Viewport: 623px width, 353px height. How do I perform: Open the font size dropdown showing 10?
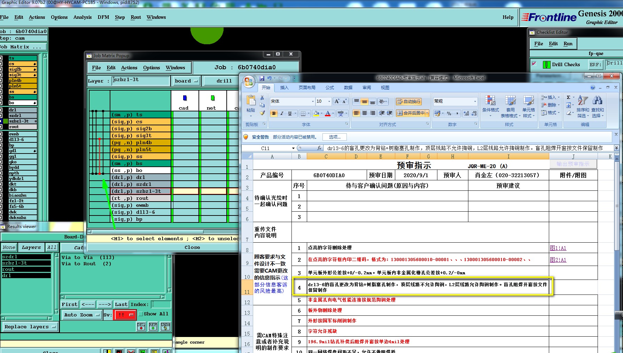click(x=329, y=101)
